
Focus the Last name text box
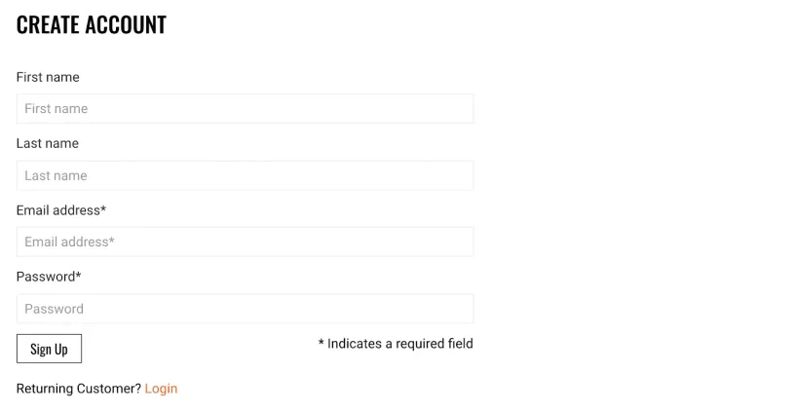[x=245, y=175]
